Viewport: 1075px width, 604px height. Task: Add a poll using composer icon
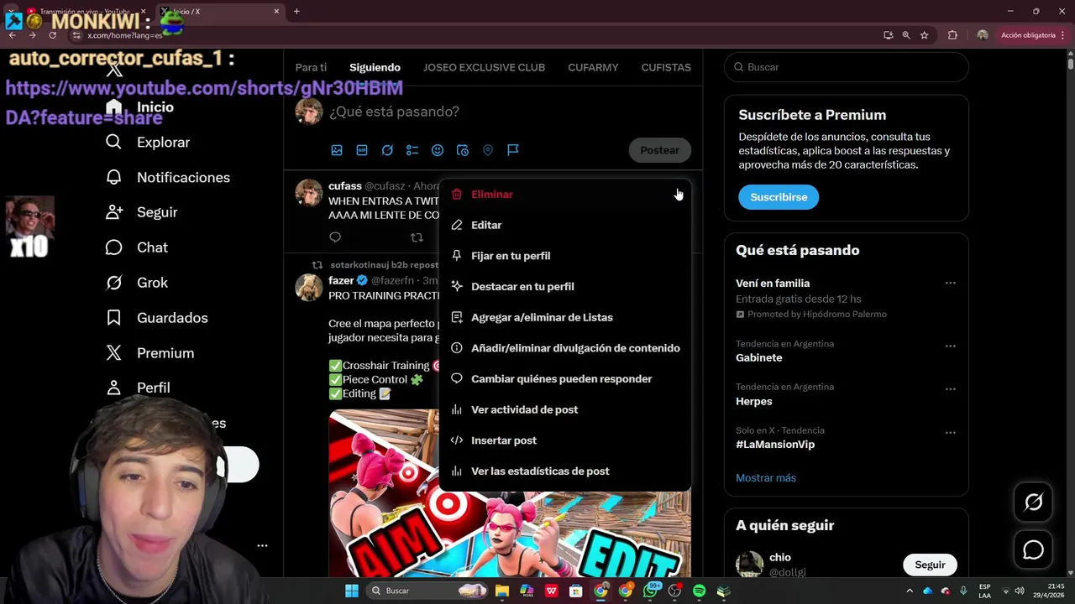click(412, 150)
